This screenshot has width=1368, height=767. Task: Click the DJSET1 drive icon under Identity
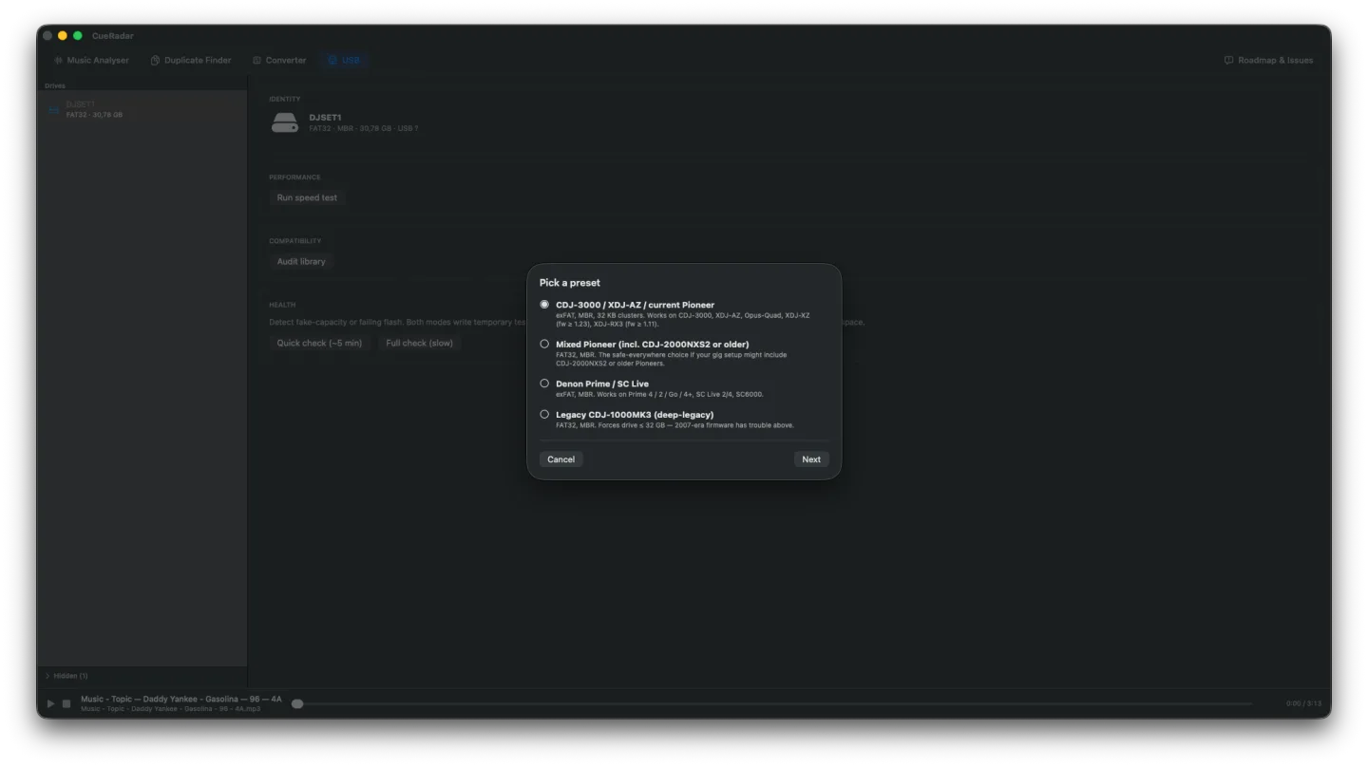[x=285, y=122]
